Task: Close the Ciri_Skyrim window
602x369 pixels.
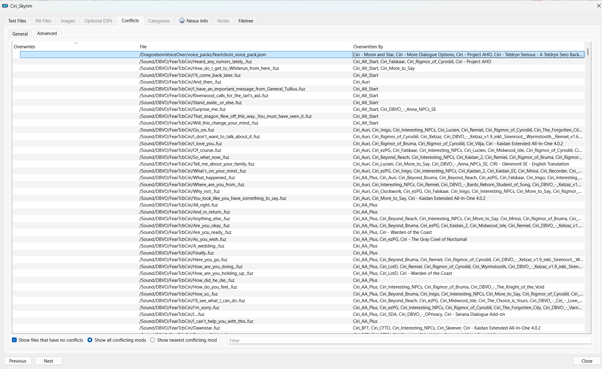Action: coord(598,6)
